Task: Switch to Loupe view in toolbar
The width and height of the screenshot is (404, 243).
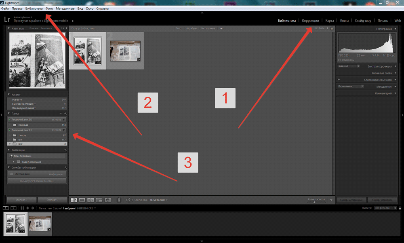Action: click(82, 200)
